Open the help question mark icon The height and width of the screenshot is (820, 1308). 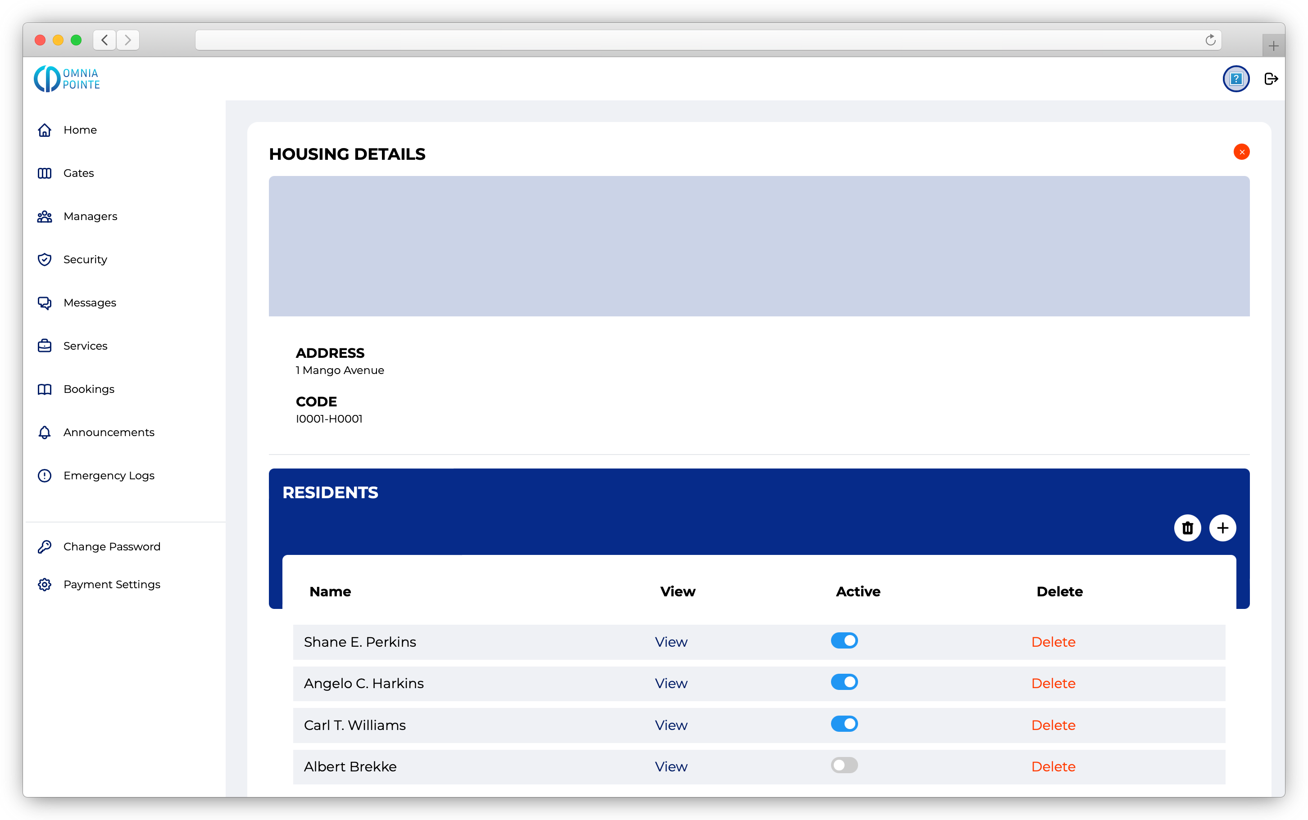click(x=1236, y=79)
